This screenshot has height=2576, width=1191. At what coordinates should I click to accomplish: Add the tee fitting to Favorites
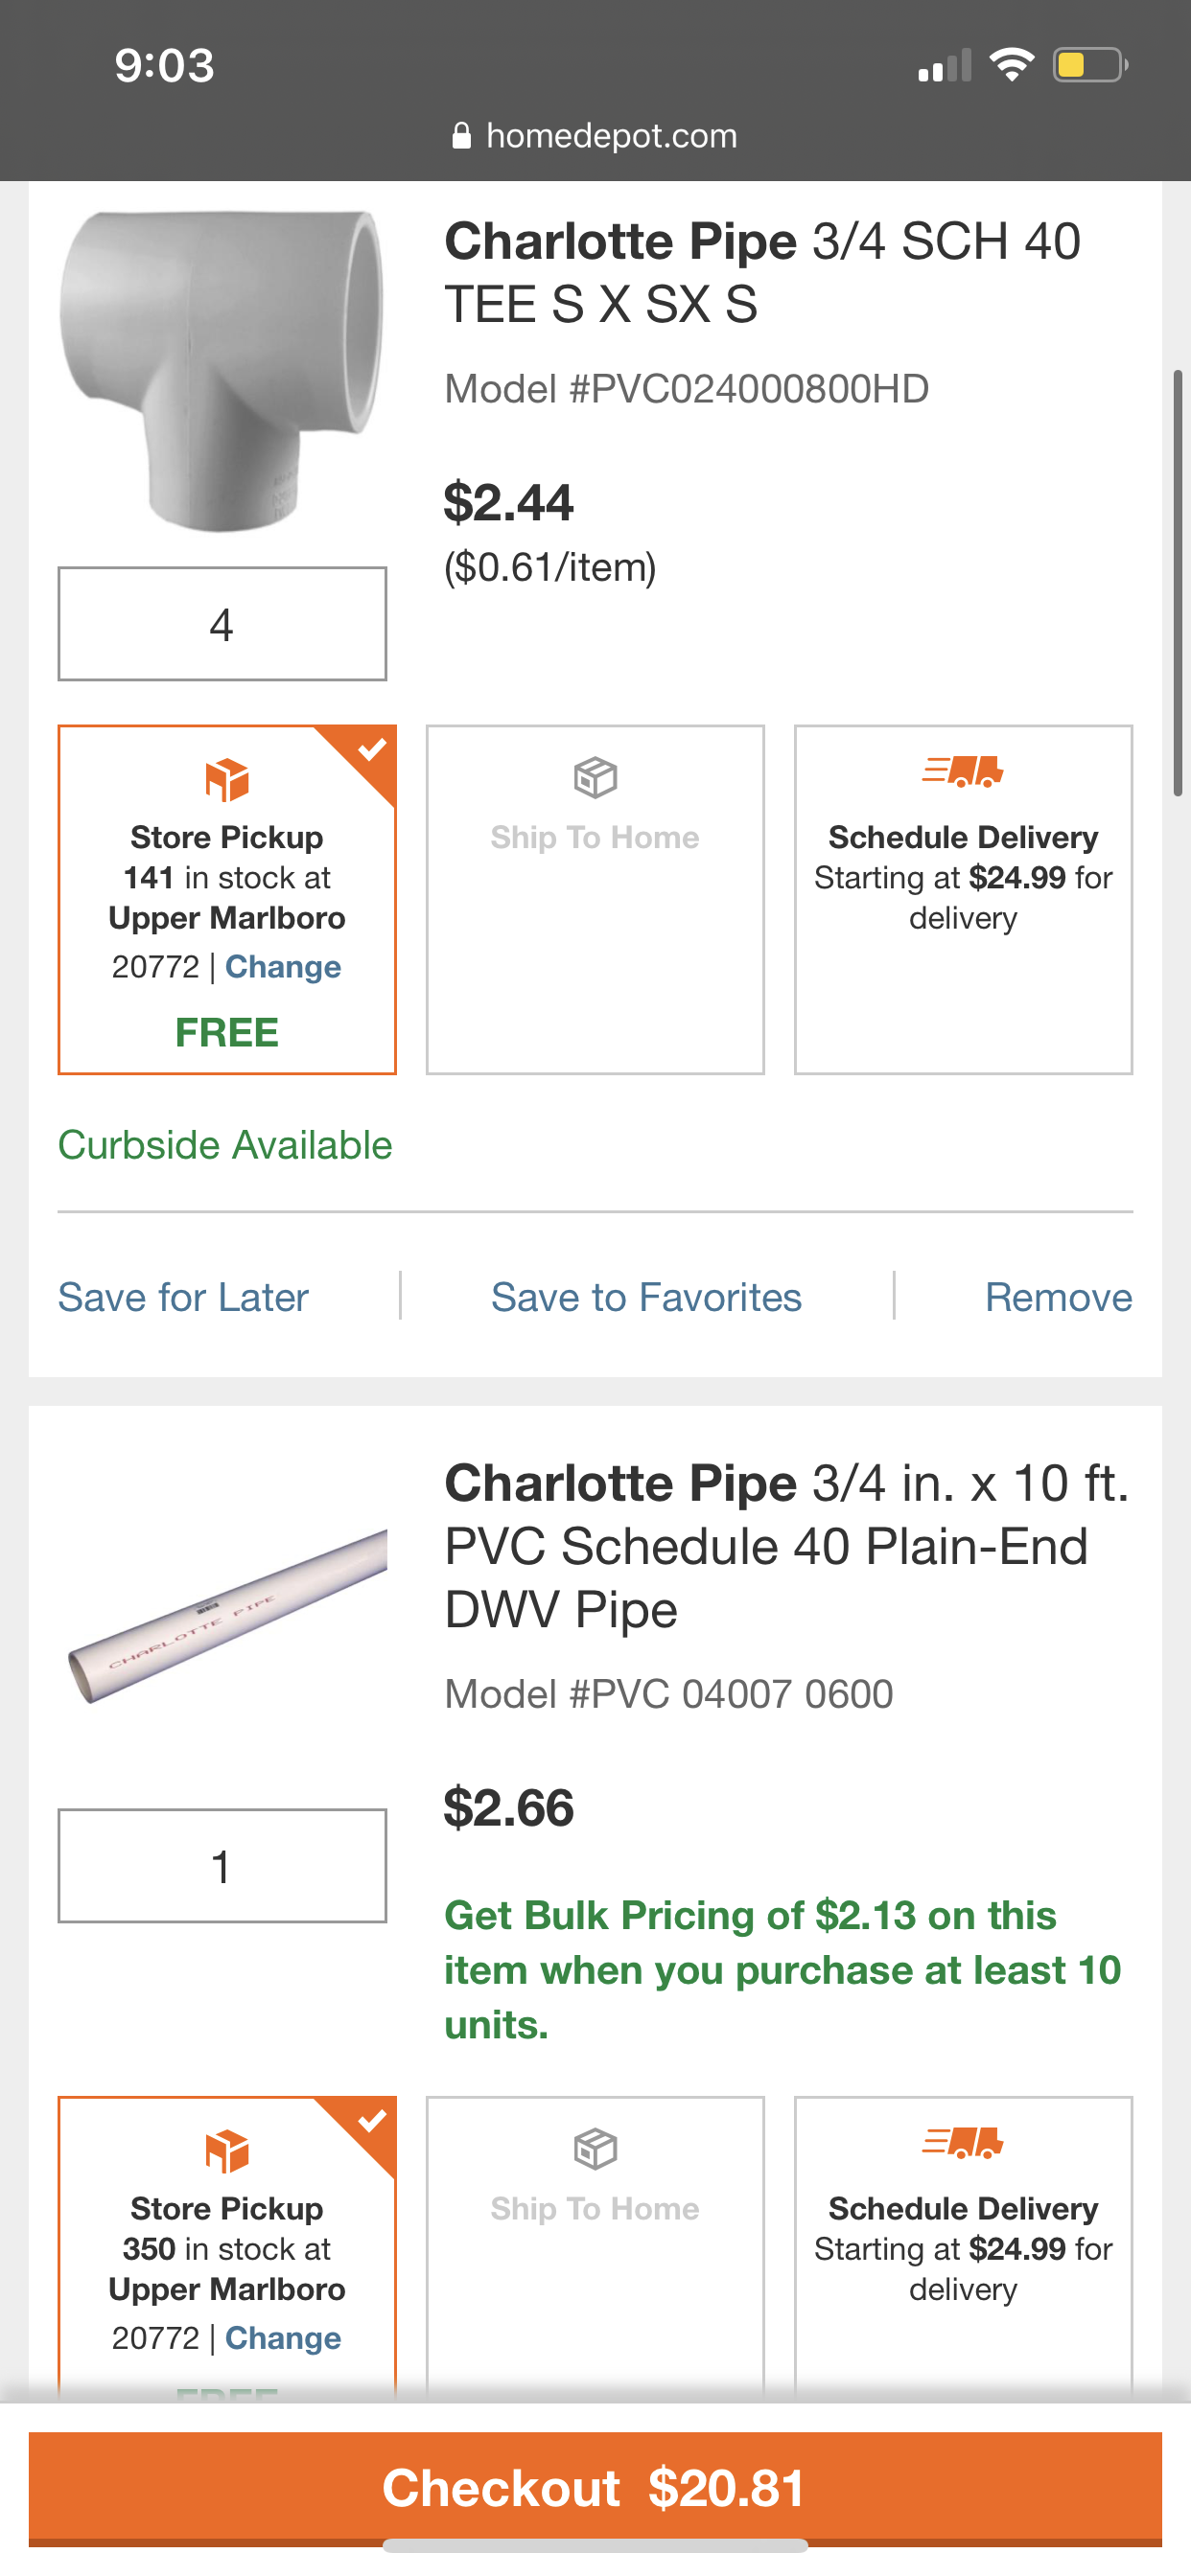tap(646, 1297)
